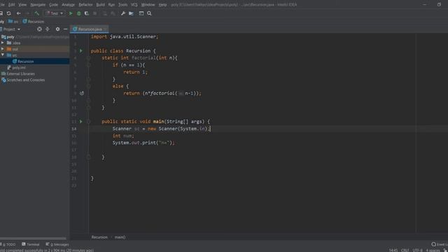Click the Search Everywhere magnifier icon
Image resolution: width=448 pixels, height=252 pixels.
[149, 13]
